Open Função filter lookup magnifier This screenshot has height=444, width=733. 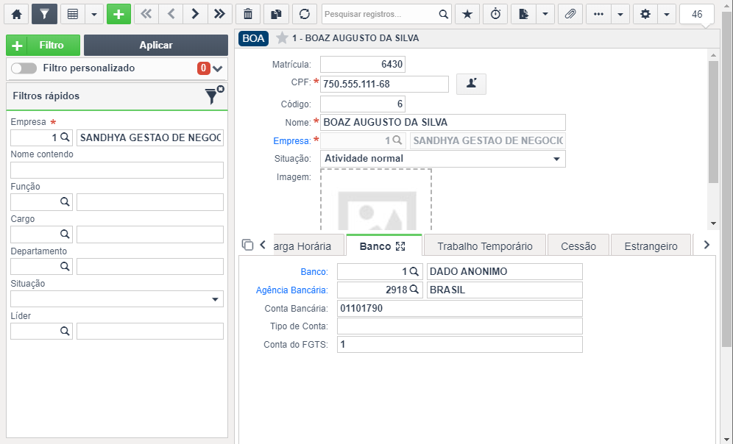tap(65, 201)
